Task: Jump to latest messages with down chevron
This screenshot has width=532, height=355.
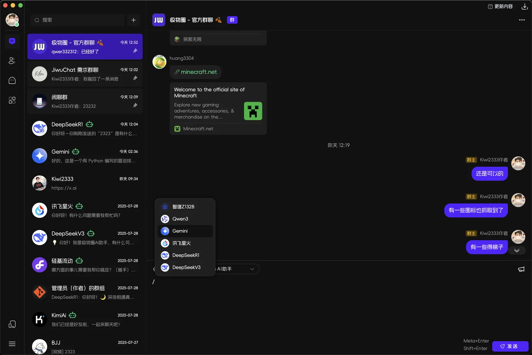Action: click(x=517, y=250)
